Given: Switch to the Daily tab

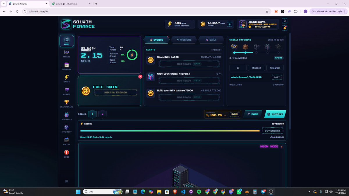Looking at the screenshot, I should 211,40.
